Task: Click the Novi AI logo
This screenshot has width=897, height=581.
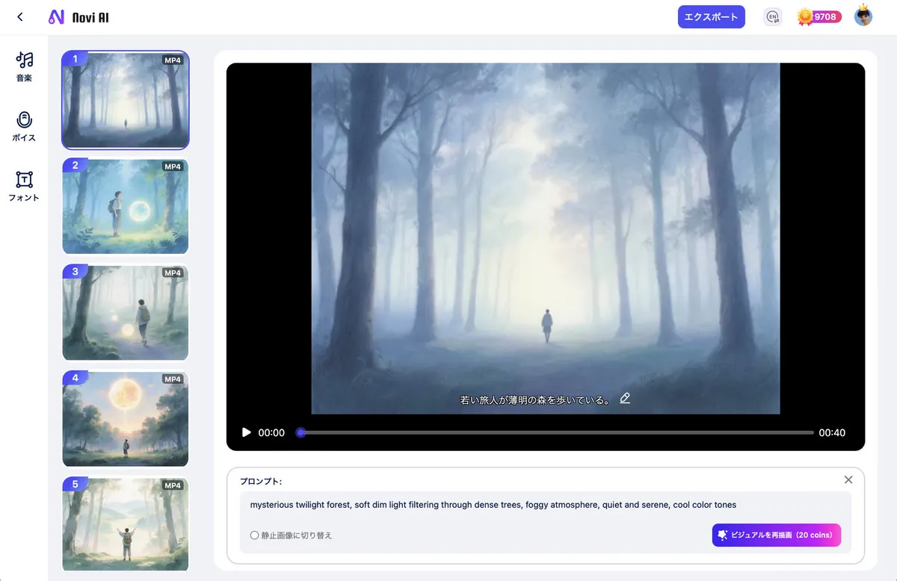Action: pyautogui.click(x=78, y=17)
